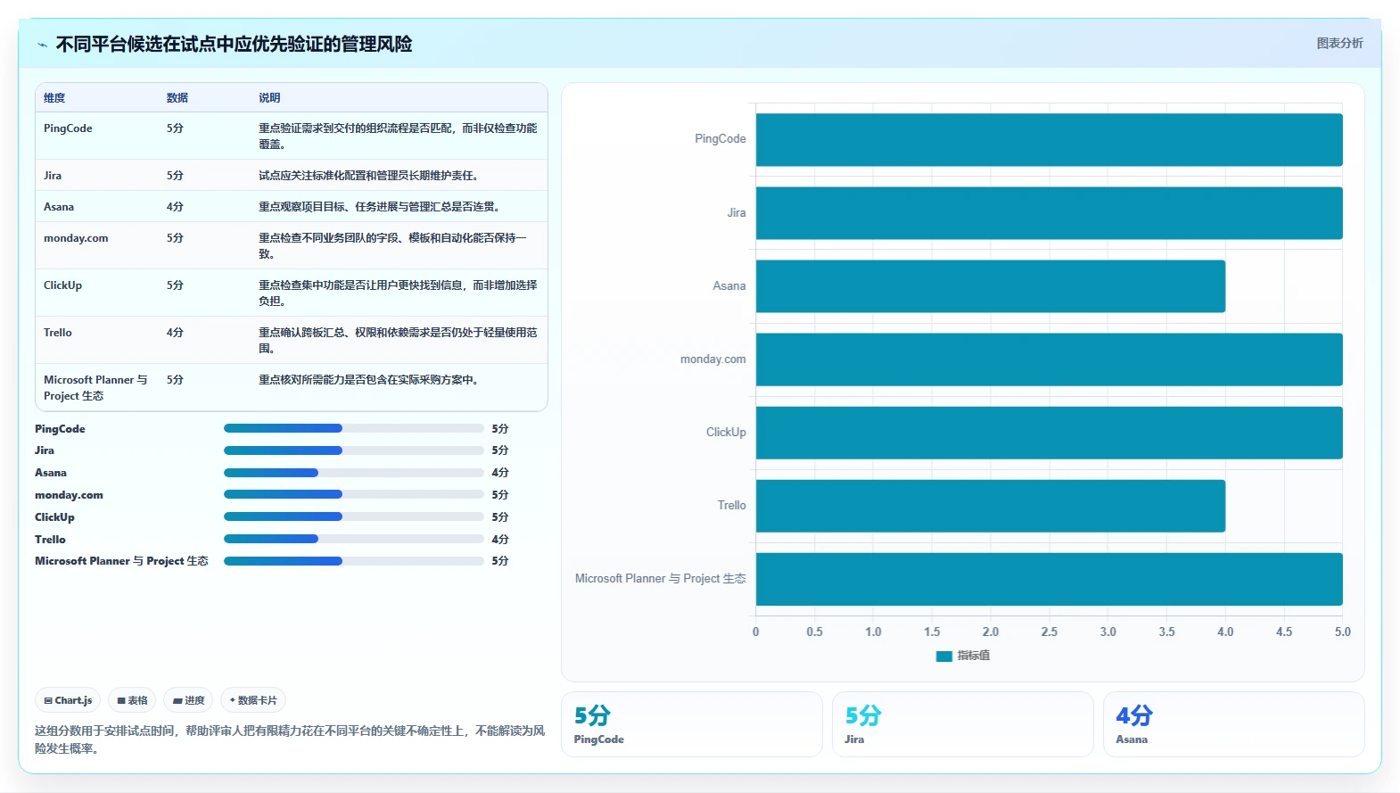Click the 图表分析 label in header
Viewport: 1400px width, 793px height.
1339,43
